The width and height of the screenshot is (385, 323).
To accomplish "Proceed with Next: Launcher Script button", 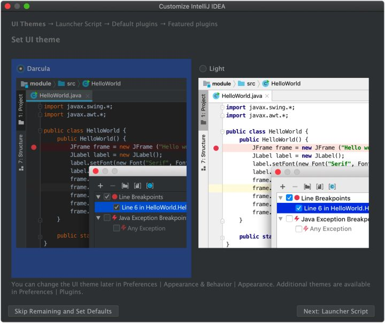I will tap(335, 311).
